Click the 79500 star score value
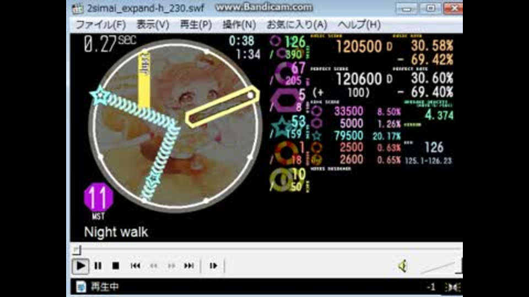This screenshot has height=297, width=529. [348, 135]
